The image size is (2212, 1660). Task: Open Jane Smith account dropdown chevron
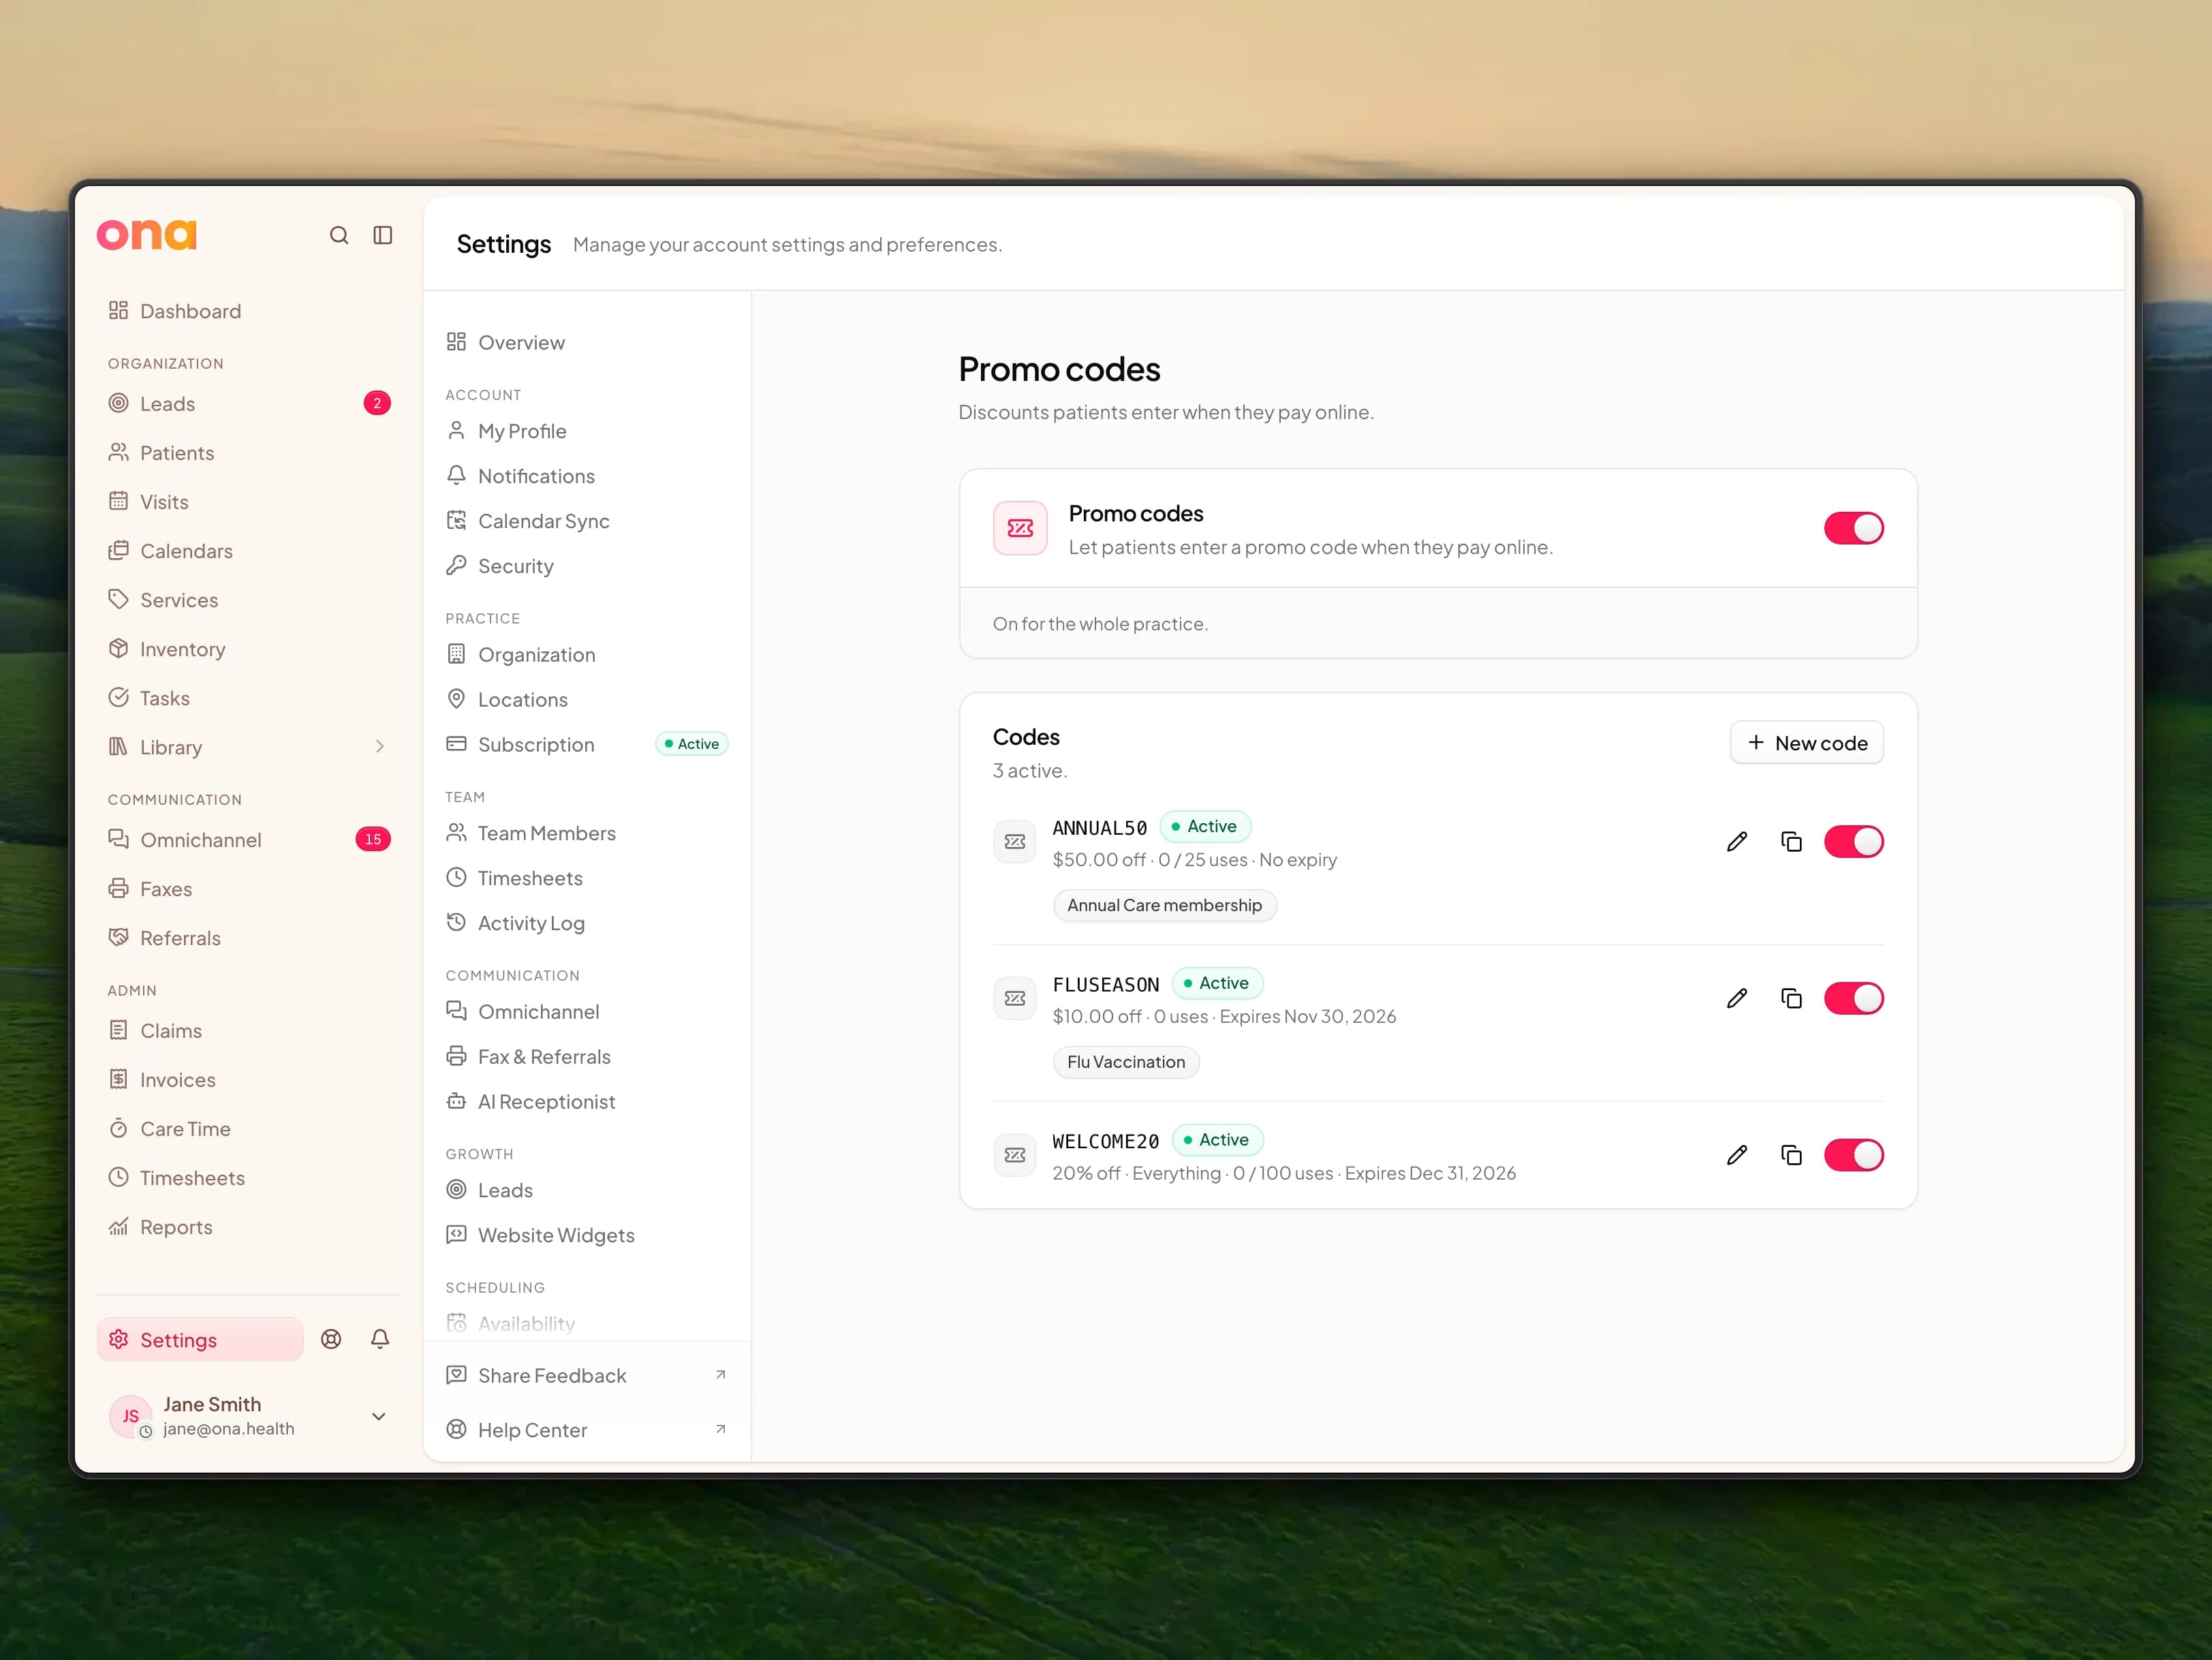pos(379,1416)
